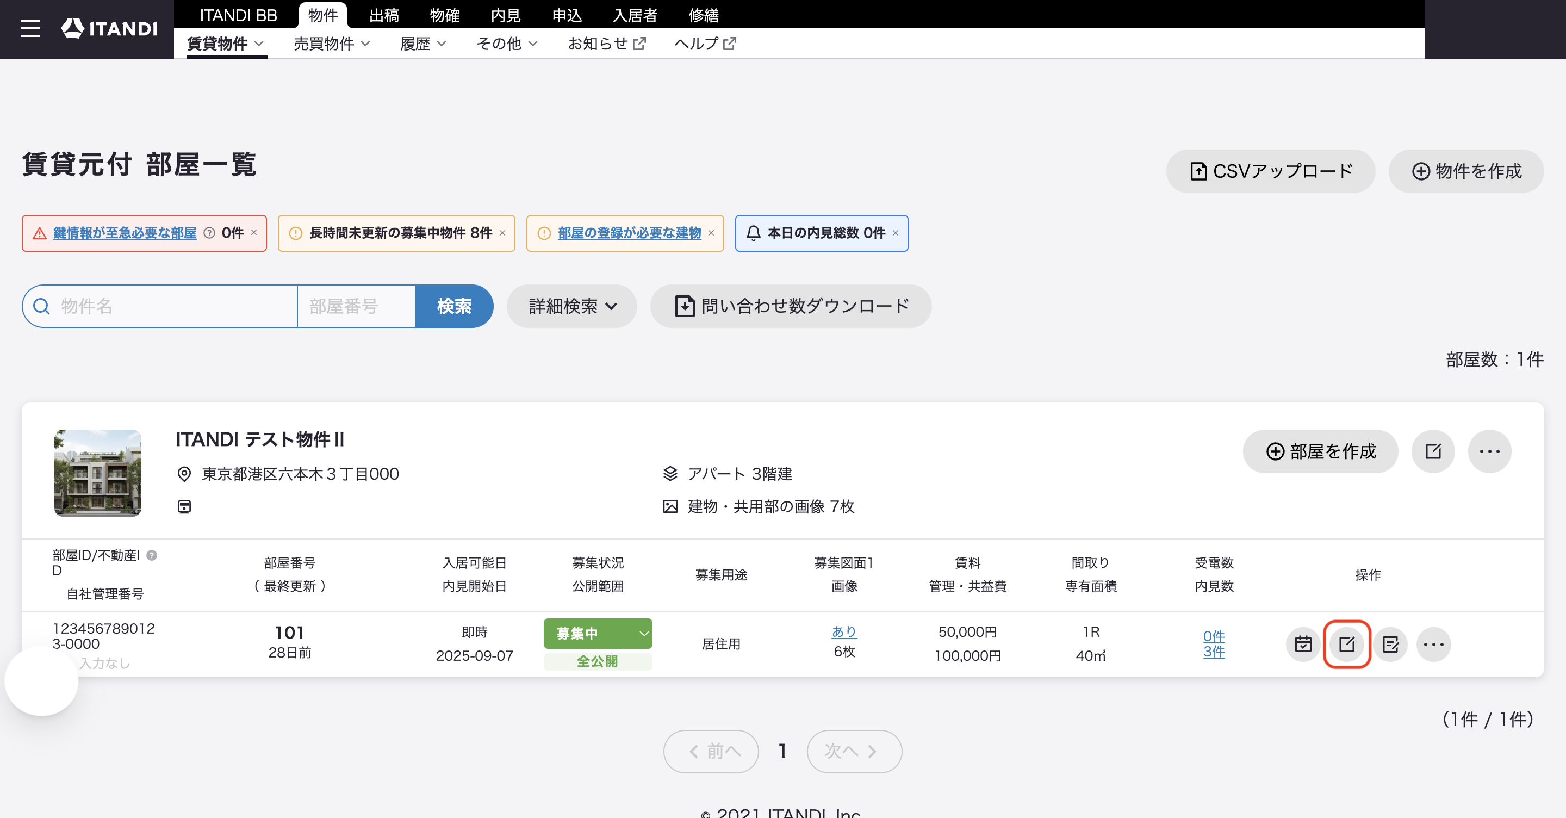Click the 前へ pagination button
The height and width of the screenshot is (818, 1566).
point(711,752)
